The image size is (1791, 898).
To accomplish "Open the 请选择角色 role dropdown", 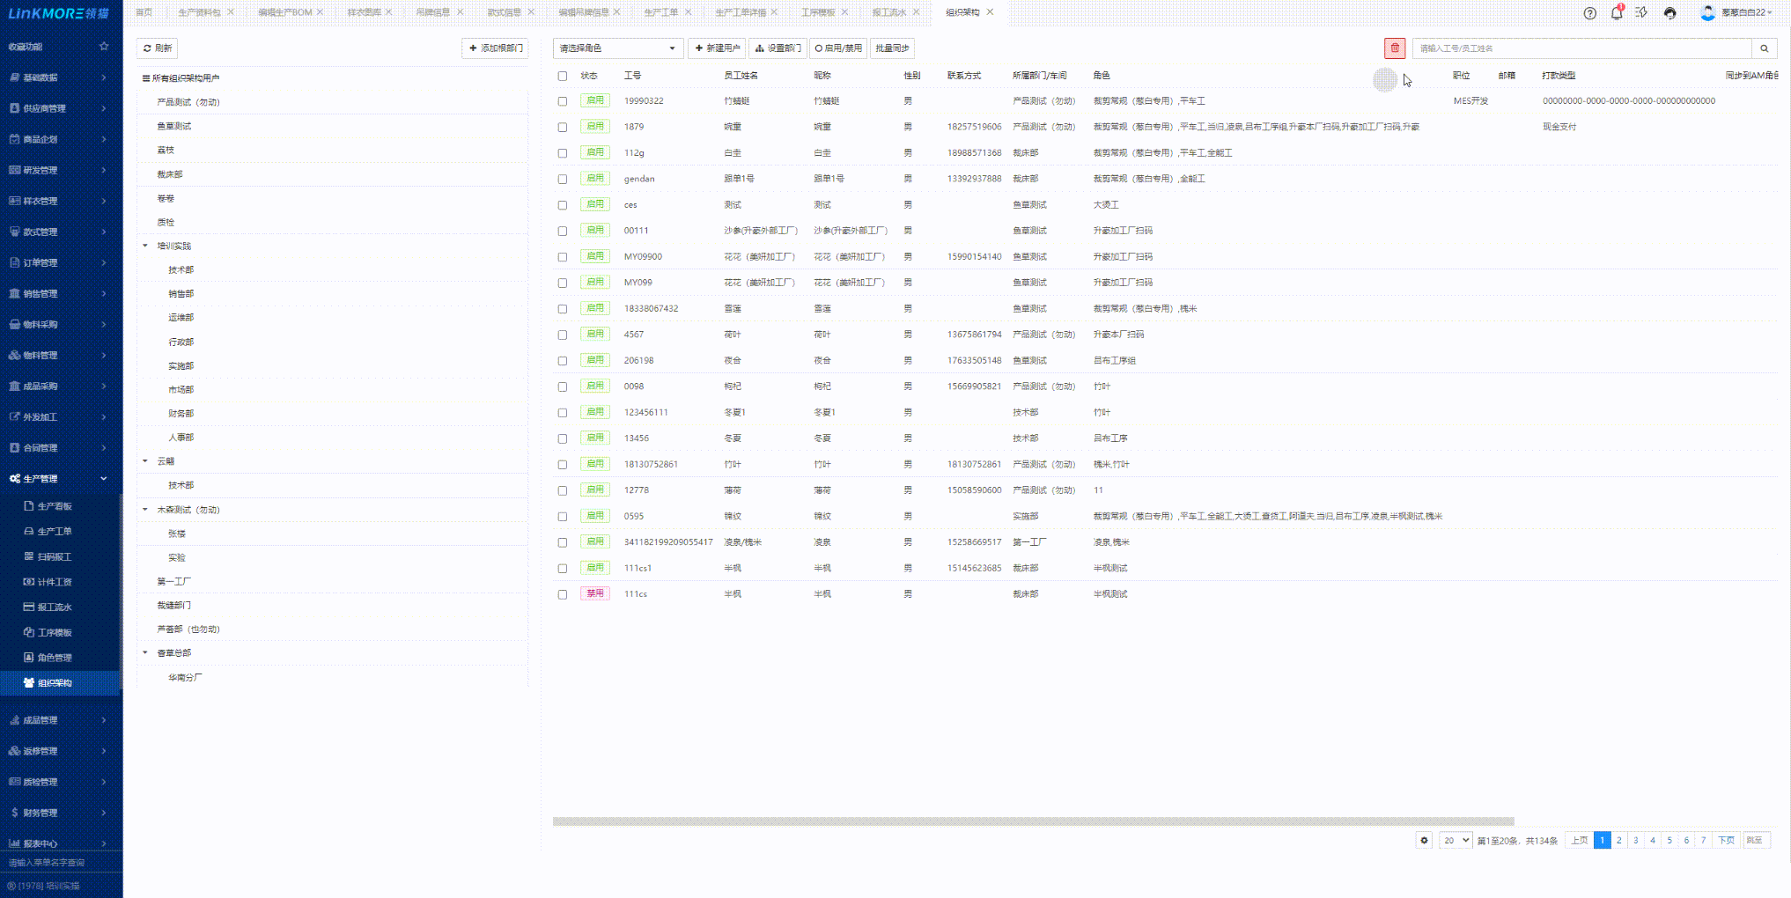I will click(x=617, y=48).
